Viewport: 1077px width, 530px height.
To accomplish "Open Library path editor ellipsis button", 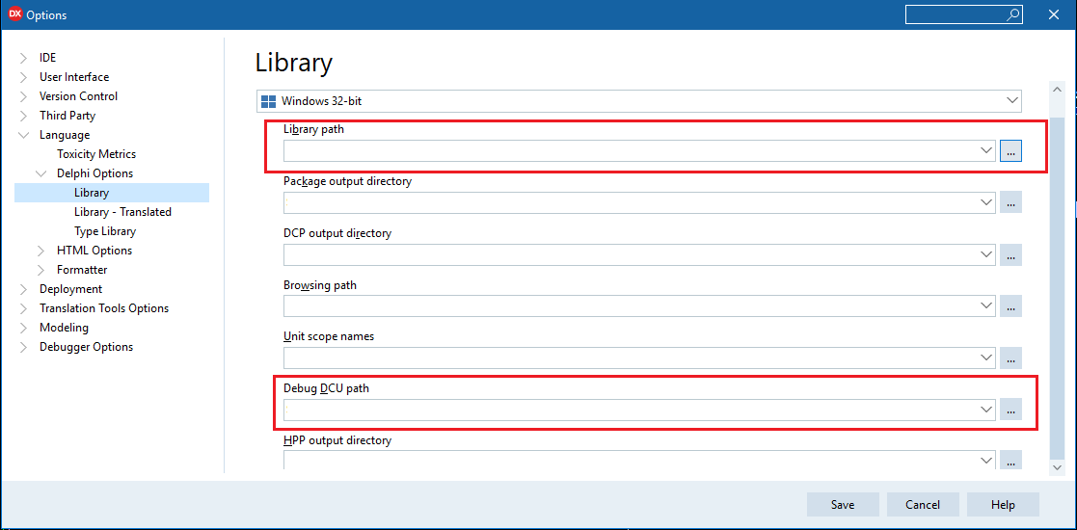I will [x=1010, y=150].
